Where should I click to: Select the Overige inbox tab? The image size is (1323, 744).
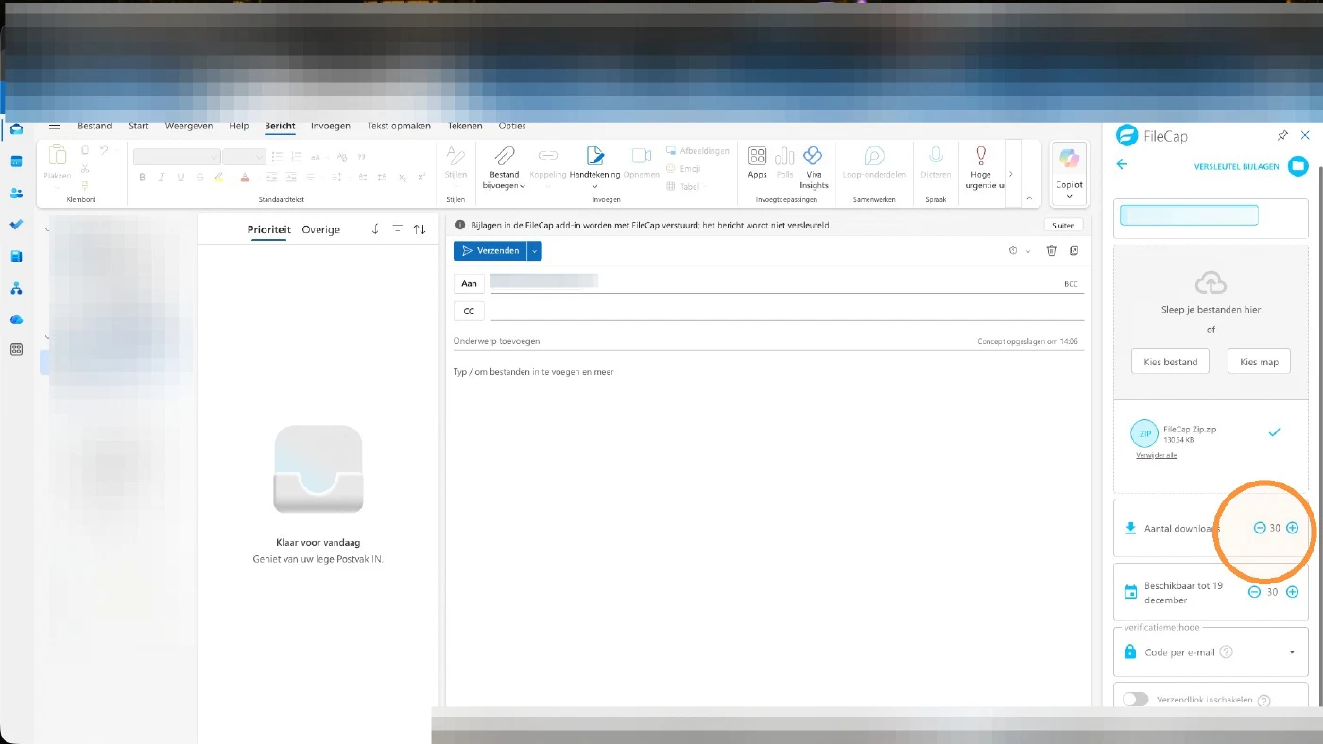pos(321,229)
